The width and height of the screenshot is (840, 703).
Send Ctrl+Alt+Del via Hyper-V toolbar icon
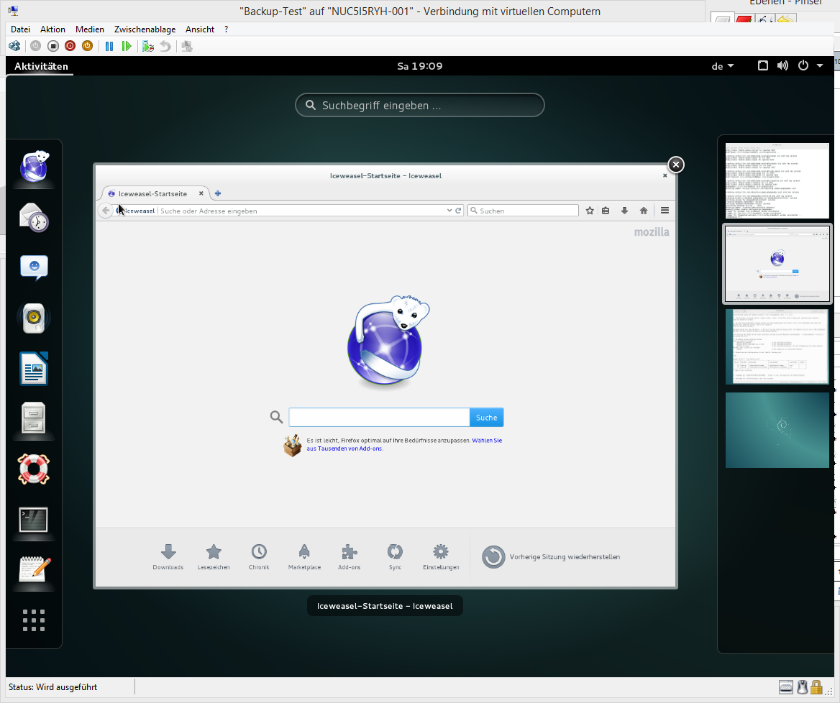[14, 47]
